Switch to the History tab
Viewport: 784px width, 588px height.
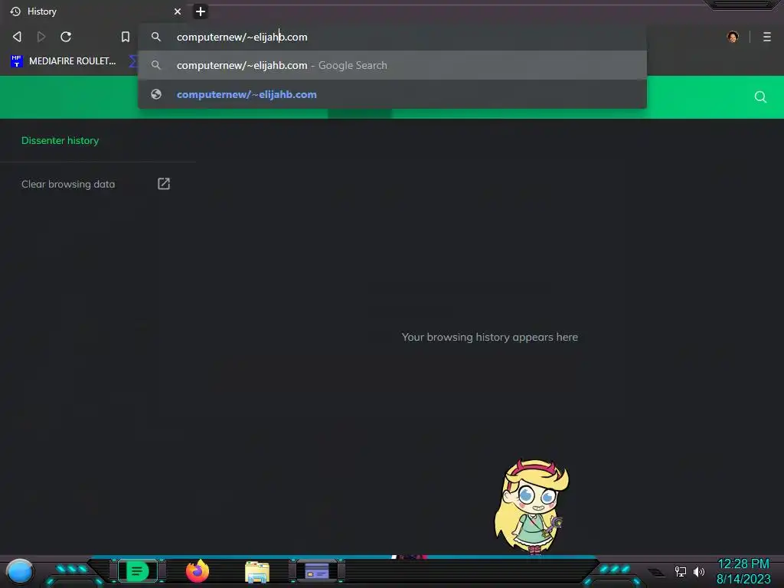pyautogui.click(x=95, y=11)
